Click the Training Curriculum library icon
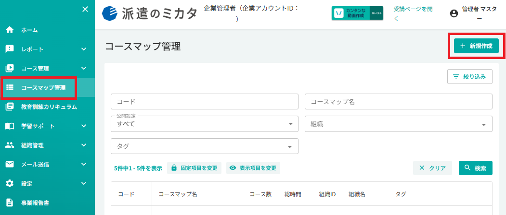506x215 pixels. pos(10,107)
